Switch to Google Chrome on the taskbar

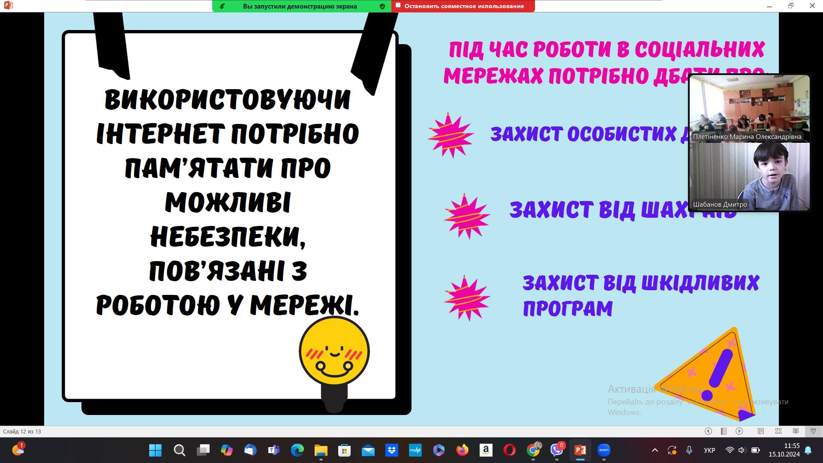[x=533, y=450]
